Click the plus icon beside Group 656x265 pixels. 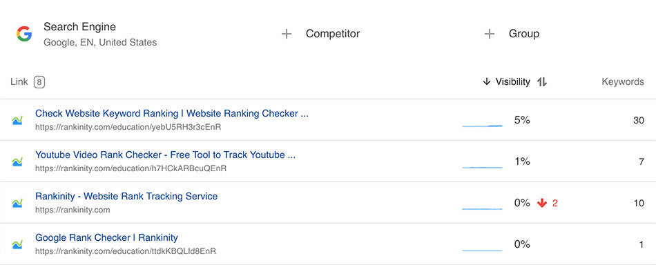(x=489, y=34)
